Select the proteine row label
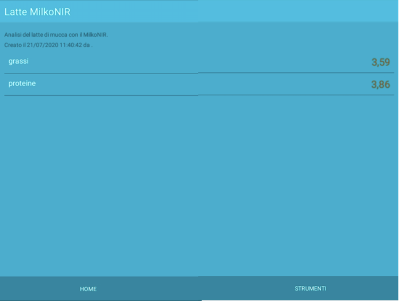402x301 pixels. coord(22,84)
